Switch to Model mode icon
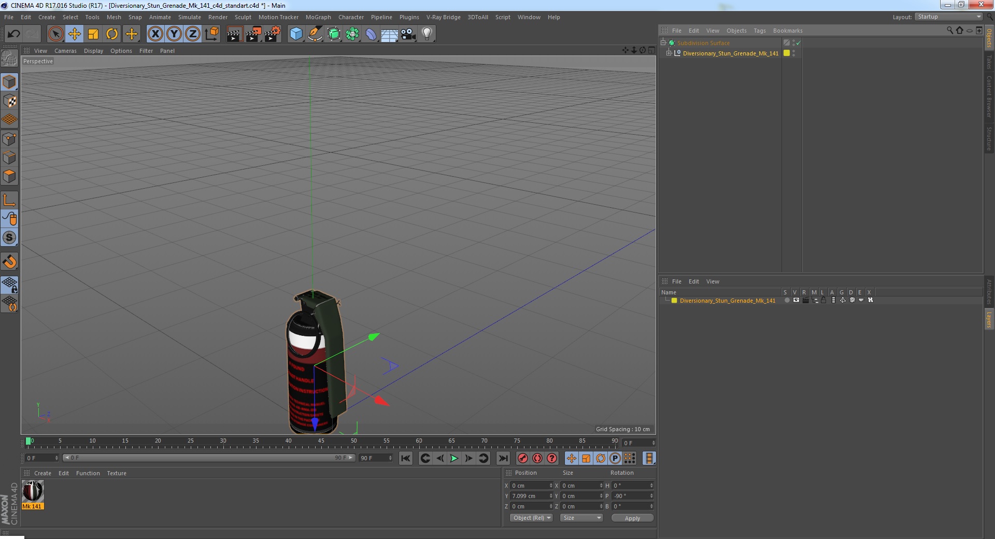Screen dimensions: 995x539 [x=9, y=82]
